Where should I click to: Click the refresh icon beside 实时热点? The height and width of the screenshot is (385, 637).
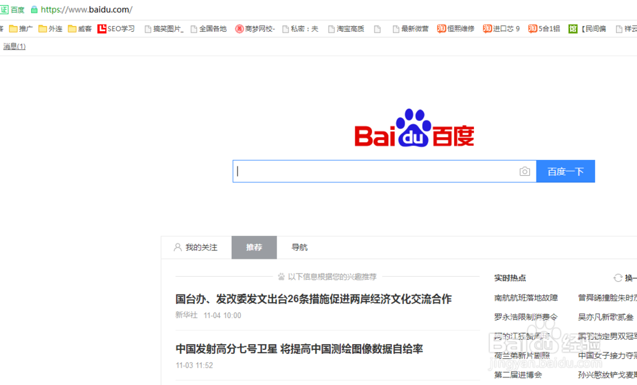pos(617,278)
